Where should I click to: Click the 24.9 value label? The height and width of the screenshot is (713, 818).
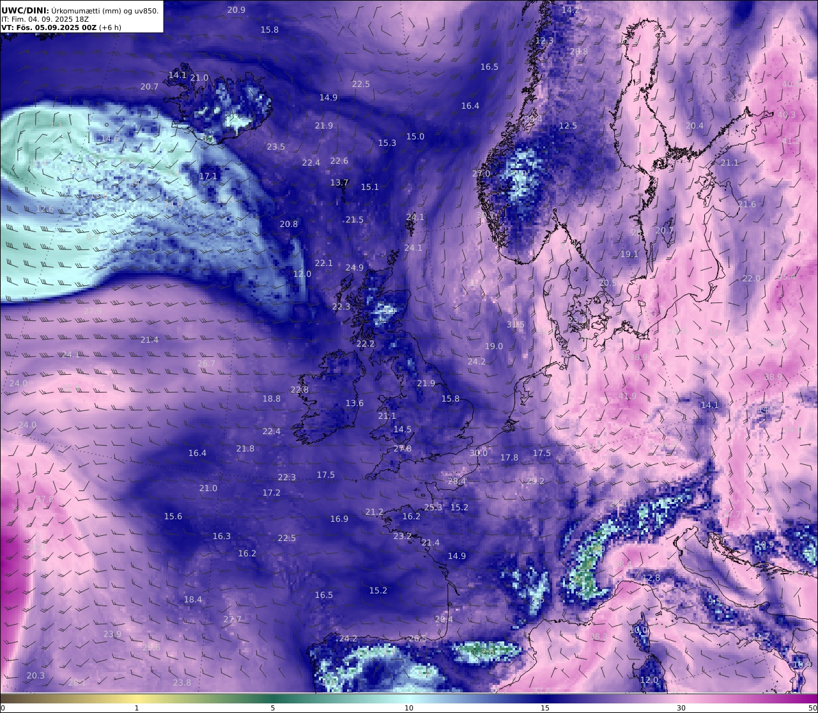pyautogui.click(x=355, y=268)
